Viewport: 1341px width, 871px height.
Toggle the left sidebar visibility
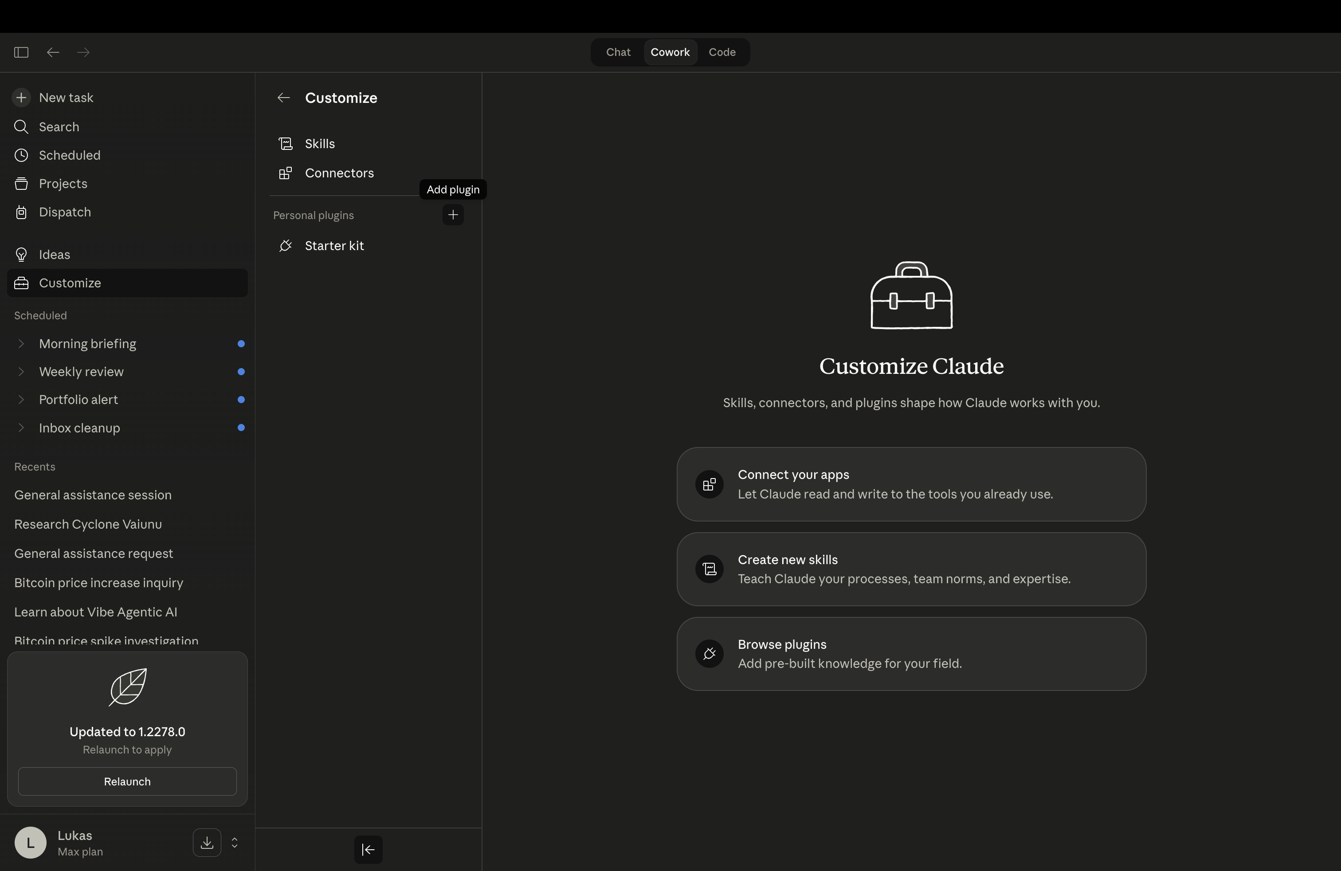[x=21, y=52]
